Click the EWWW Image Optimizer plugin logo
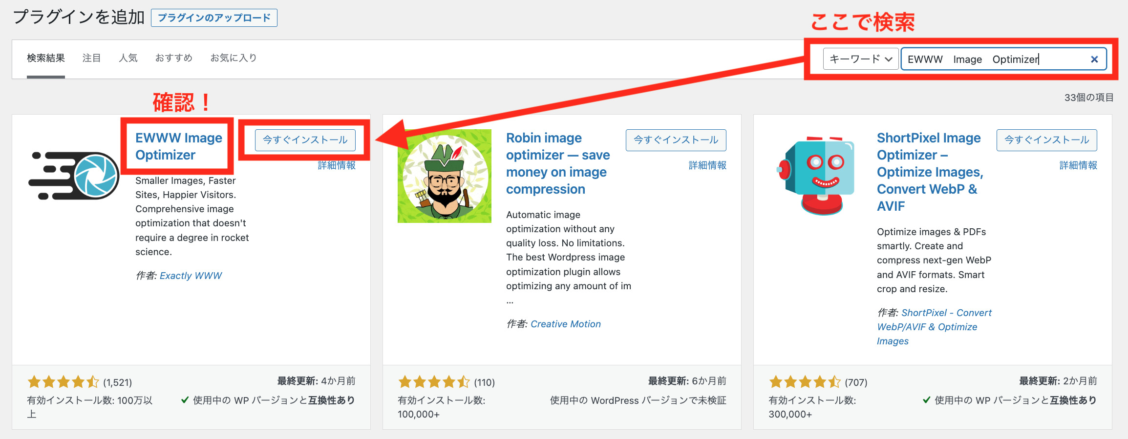Image resolution: width=1128 pixels, height=439 pixels. (x=74, y=176)
